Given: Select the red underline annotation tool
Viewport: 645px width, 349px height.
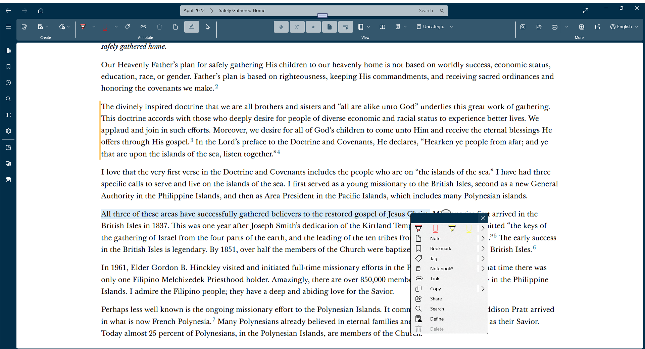Looking at the screenshot, I should coord(105,27).
